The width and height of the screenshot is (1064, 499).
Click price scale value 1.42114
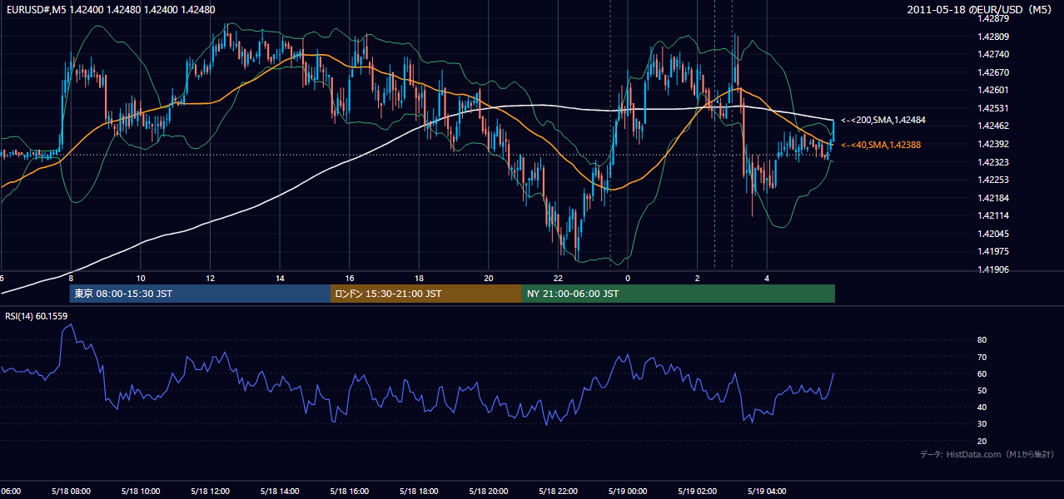point(994,215)
